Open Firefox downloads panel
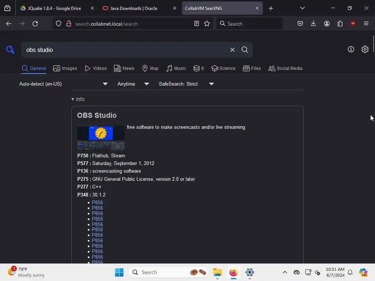Image resolution: width=375 pixels, height=281 pixels. [313, 24]
